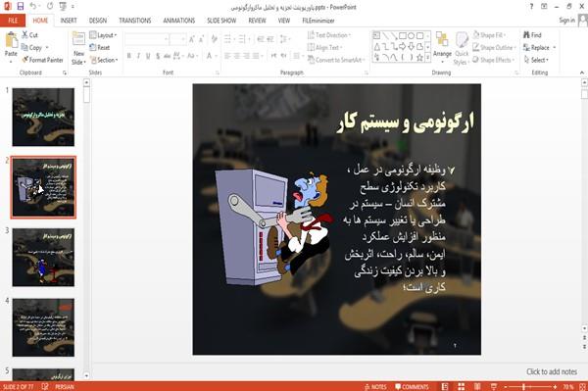Image resolution: width=588 pixels, height=391 pixels.
Task: Switch to the SLIDE SHOW tab
Action: point(221,21)
